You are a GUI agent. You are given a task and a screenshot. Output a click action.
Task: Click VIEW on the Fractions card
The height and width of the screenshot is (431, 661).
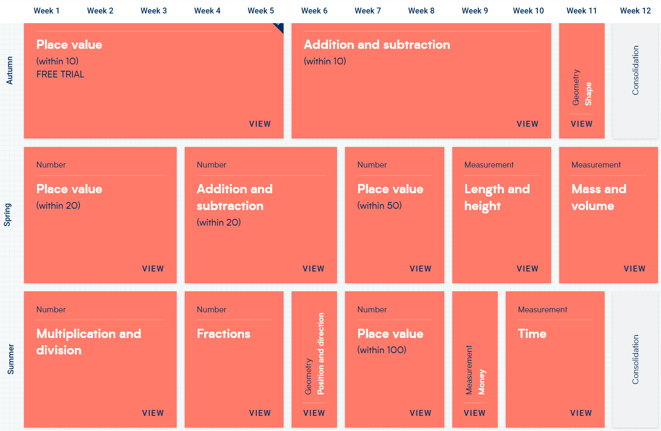tap(260, 413)
